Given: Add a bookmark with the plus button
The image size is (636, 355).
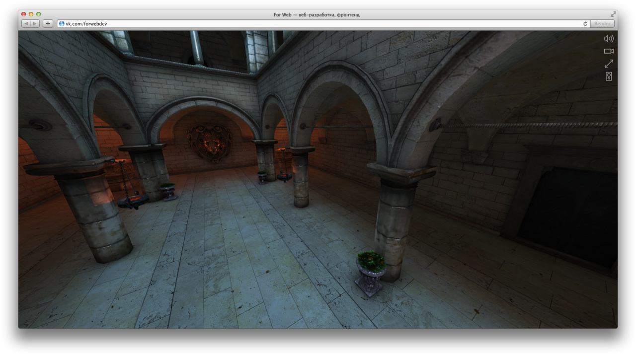Looking at the screenshot, I should (x=48, y=23).
